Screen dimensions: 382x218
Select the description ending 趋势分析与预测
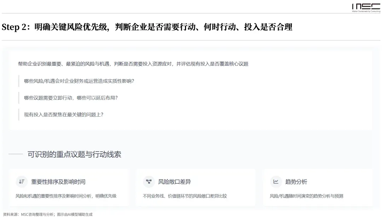click(x=306, y=196)
